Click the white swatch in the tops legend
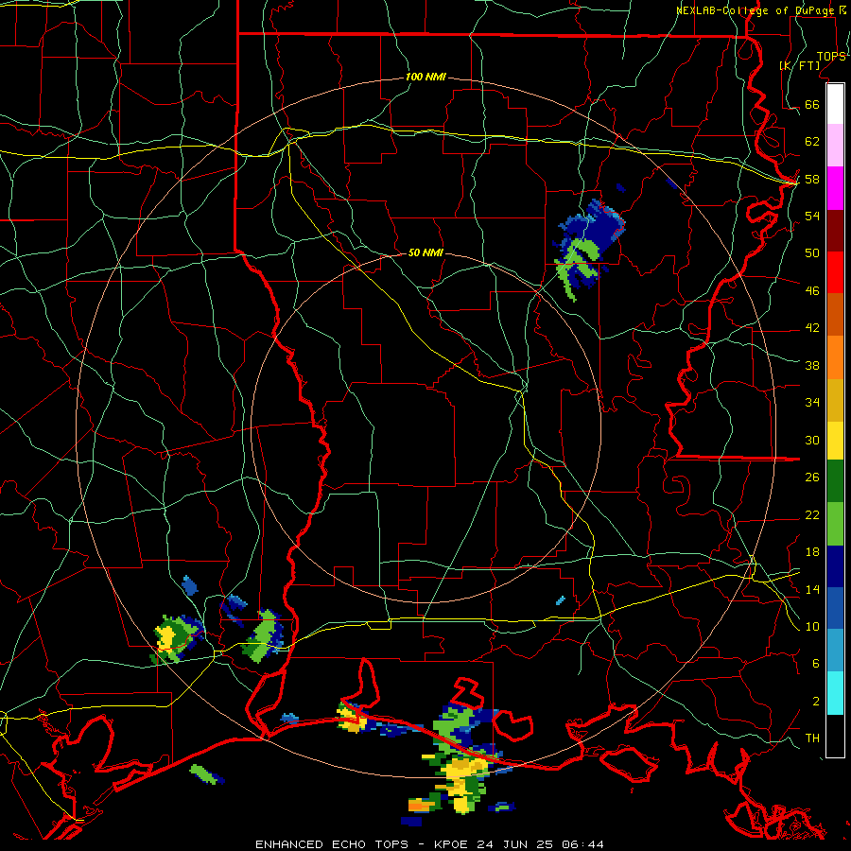 coord(835,104)
